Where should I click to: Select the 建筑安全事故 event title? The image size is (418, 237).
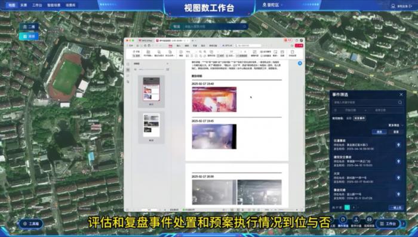tap(343, 157)
